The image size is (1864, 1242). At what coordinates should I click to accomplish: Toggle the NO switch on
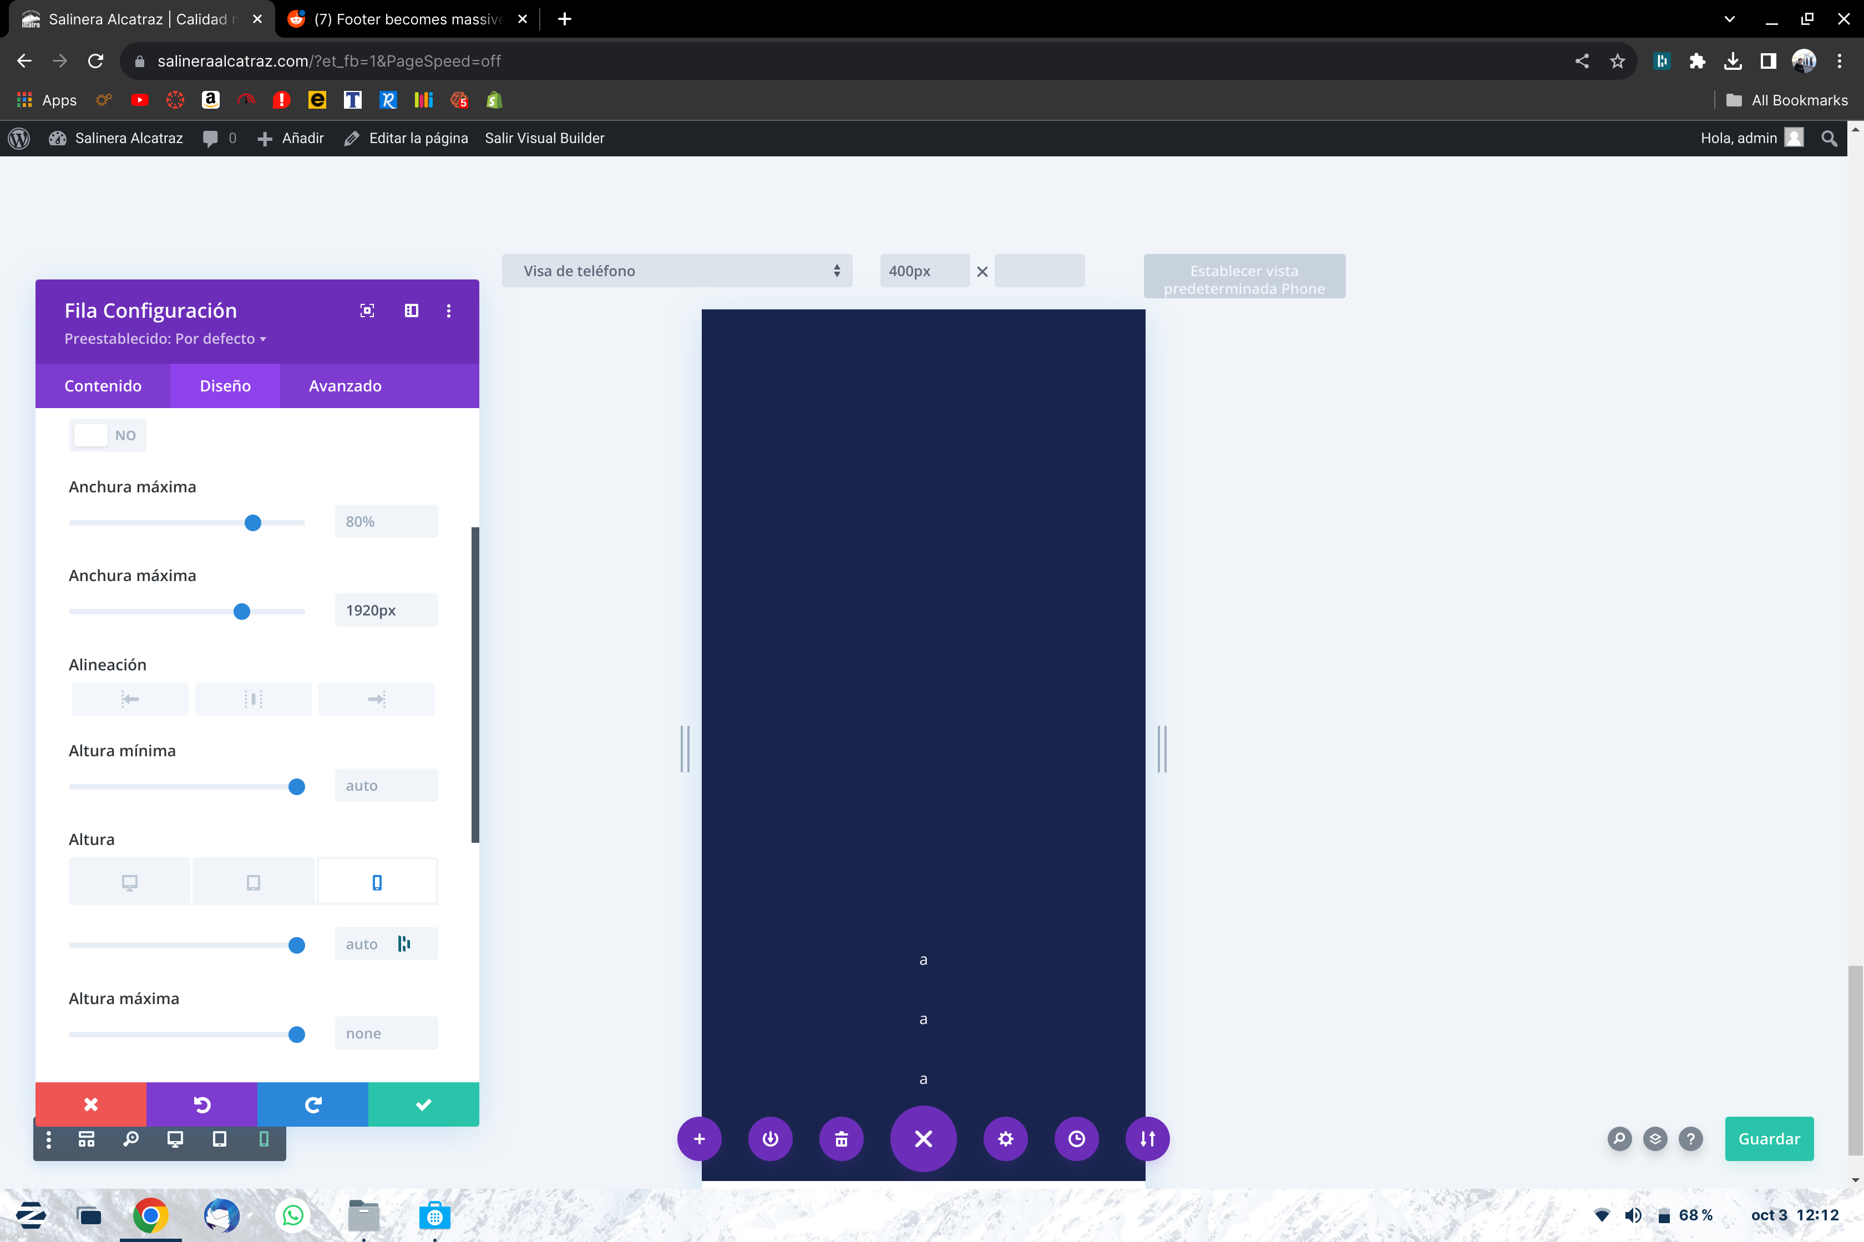coord(108,435)
